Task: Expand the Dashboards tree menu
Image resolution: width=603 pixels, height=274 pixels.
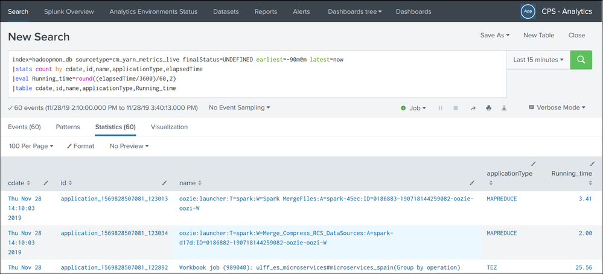Action: coord(354,11)
